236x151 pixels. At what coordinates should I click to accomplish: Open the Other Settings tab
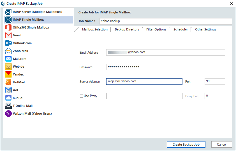[205, 29]
